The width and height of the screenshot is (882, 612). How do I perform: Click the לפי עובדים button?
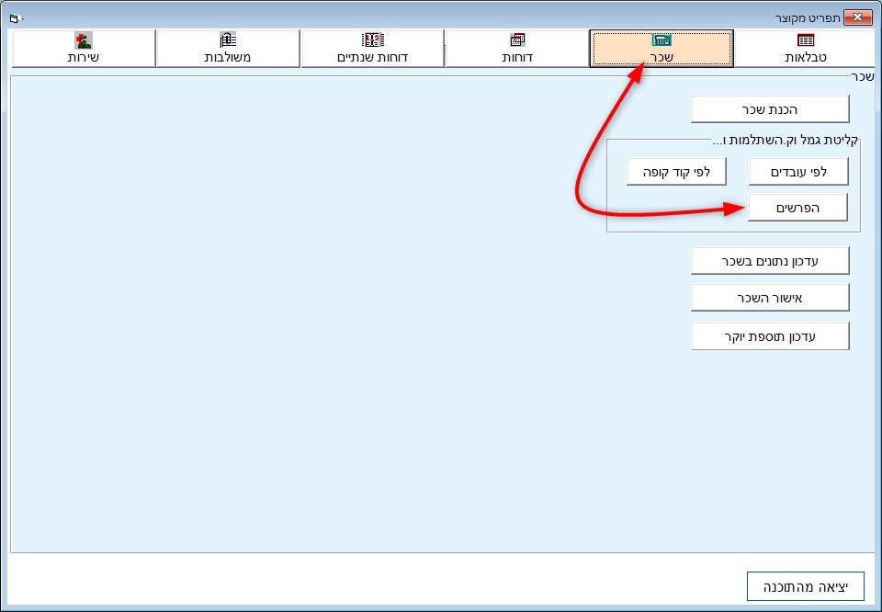click(798, 172)
